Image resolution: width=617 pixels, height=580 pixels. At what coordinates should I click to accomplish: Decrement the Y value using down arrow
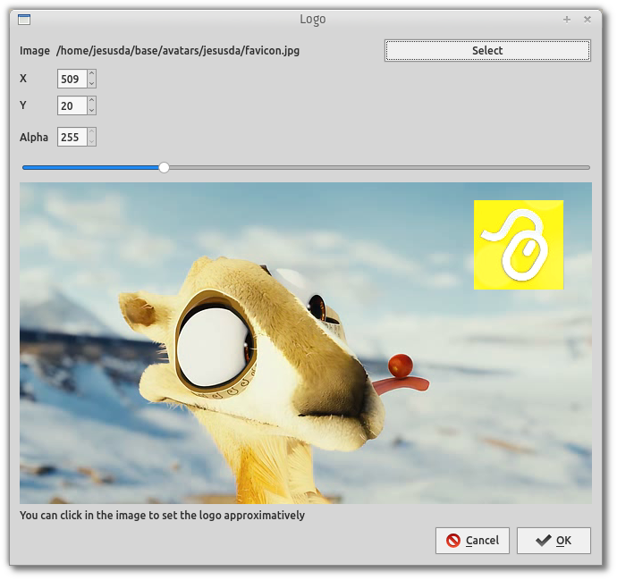click(x=92, y=111)
